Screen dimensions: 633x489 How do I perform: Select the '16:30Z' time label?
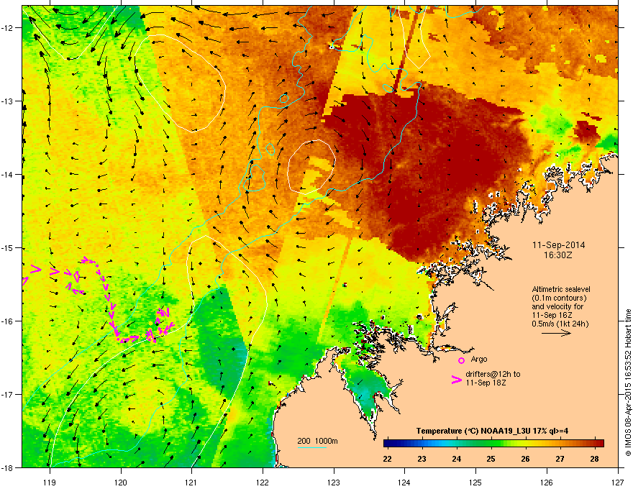click(558, 255)
